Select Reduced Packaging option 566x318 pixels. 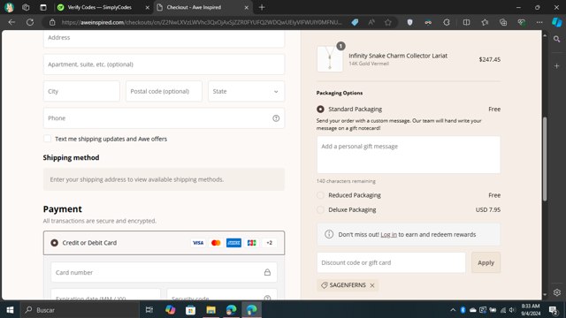pyautogui.click(x=320, y=195)
